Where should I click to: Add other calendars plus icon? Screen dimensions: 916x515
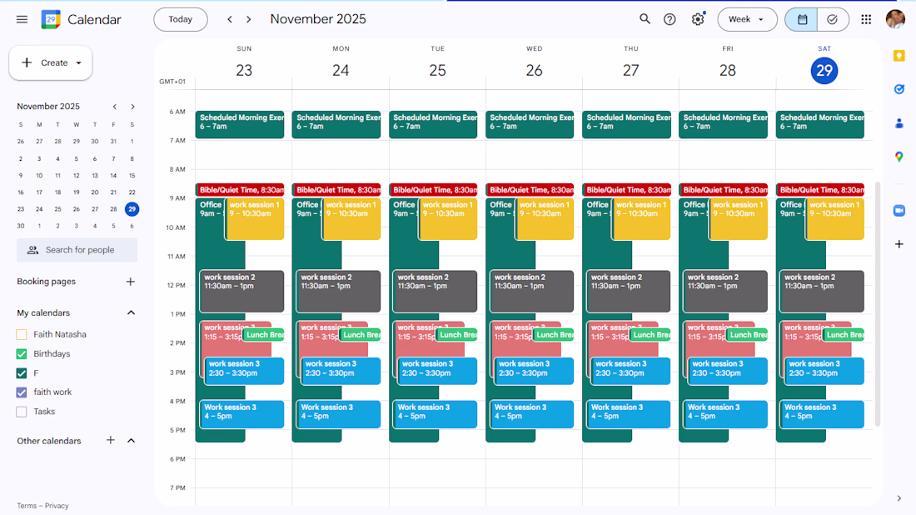tap(111, 440)
